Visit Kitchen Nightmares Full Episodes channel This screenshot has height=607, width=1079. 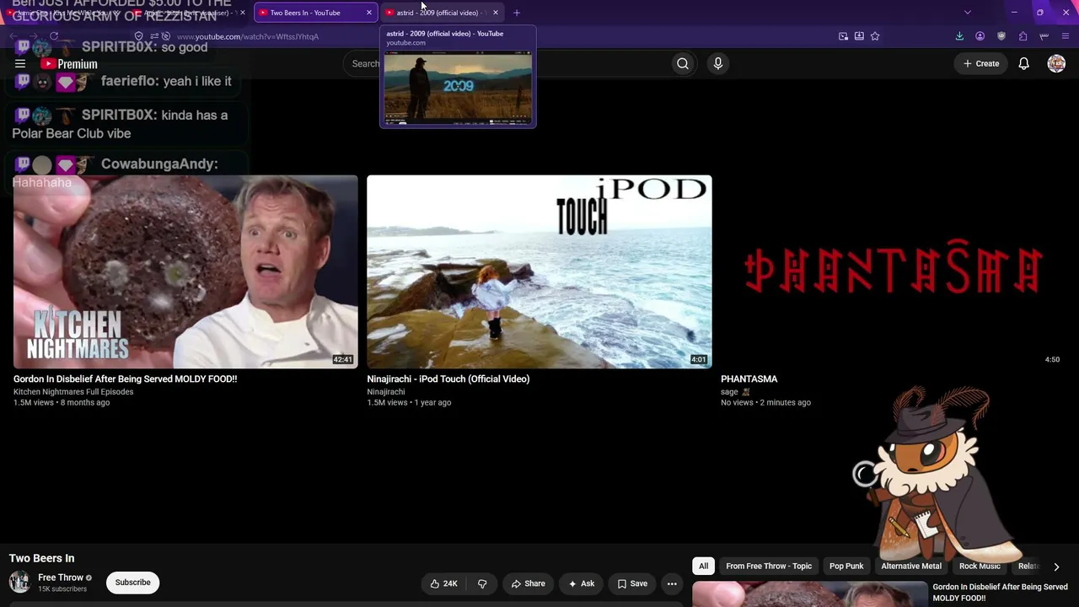pos(73,392)
